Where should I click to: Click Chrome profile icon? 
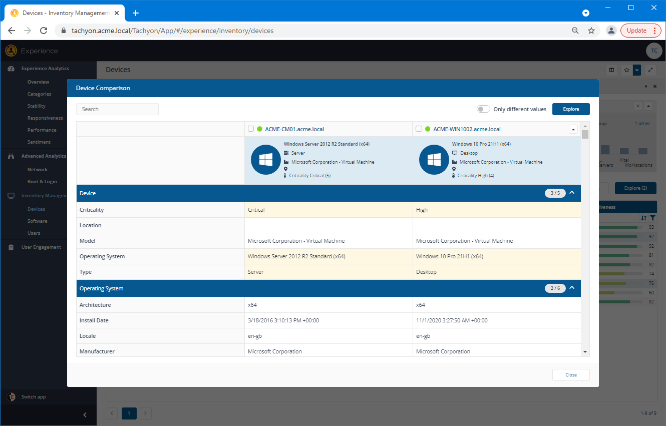pos(611,31)
